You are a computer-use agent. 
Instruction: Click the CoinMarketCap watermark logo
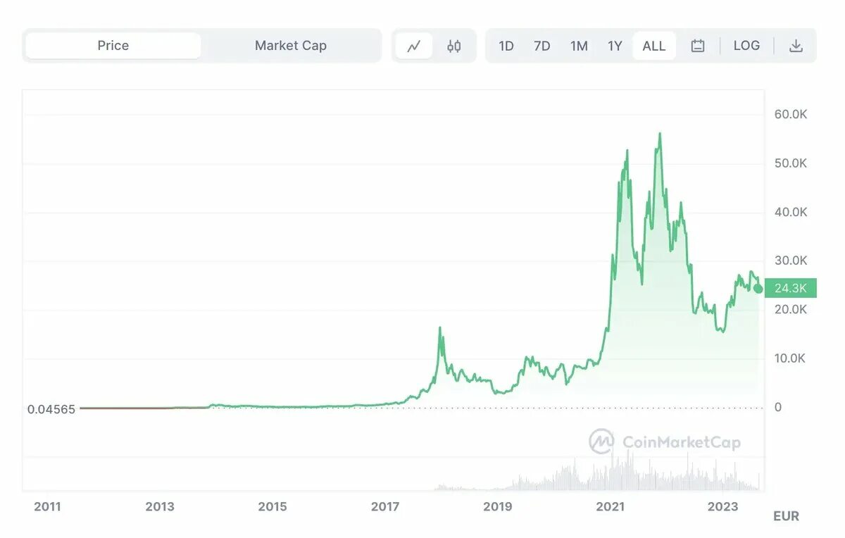pos(665,442)
